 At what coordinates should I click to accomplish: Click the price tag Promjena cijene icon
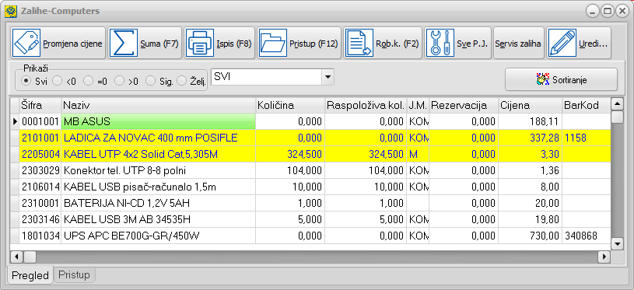tap(26, 43)
